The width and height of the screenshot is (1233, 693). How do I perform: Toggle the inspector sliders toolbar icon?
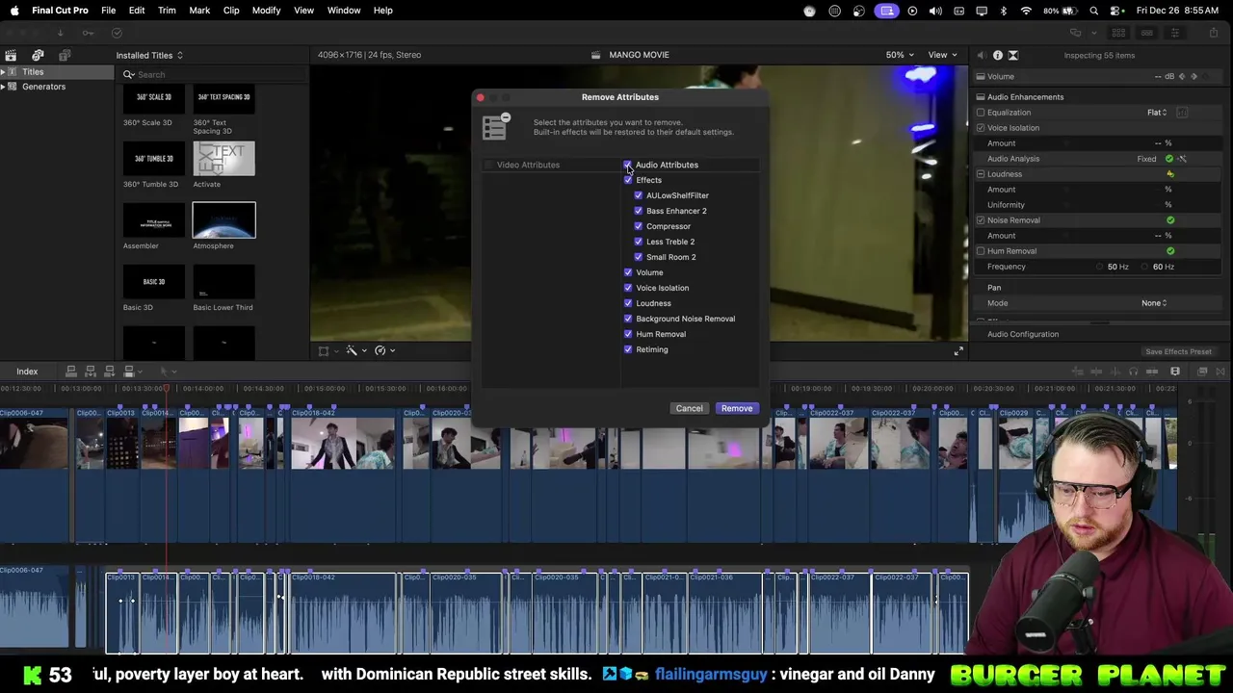(x=1174, y=33)
